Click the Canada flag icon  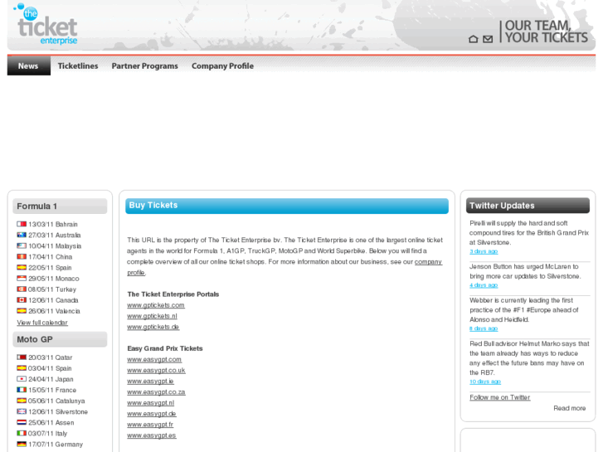22,299
